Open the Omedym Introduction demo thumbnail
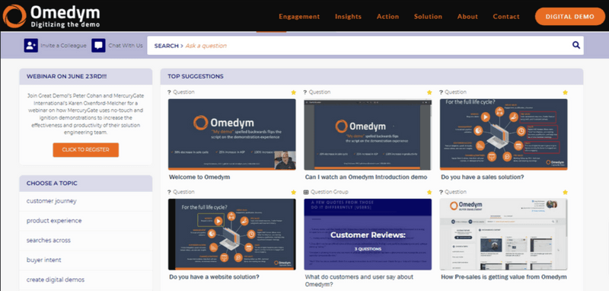This screenshot has height=291, width=609. [368, 134]
